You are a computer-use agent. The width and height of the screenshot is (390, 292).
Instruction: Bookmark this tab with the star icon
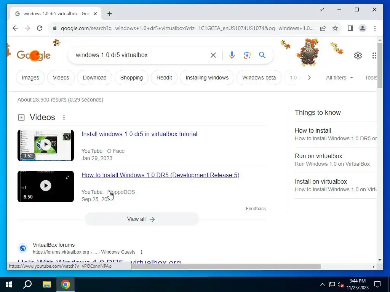coord(335,28)
